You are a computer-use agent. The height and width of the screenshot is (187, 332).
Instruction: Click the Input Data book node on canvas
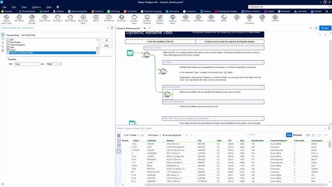[130, 53]
